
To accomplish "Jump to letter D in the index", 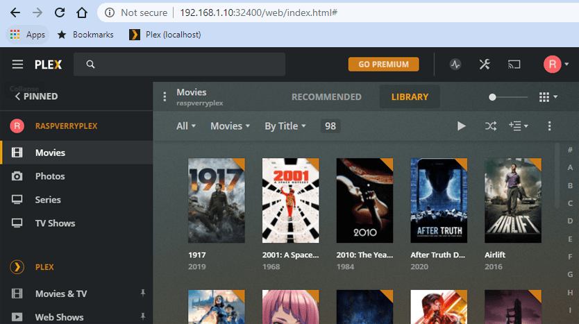I will (570, 221).
